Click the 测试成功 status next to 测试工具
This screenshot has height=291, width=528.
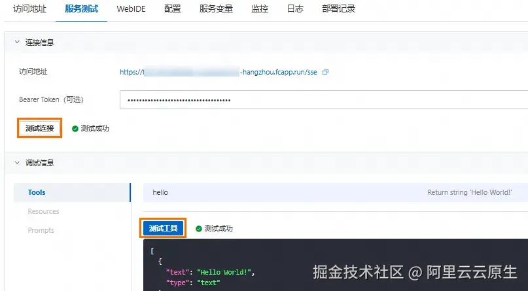[x=214, y=229]
